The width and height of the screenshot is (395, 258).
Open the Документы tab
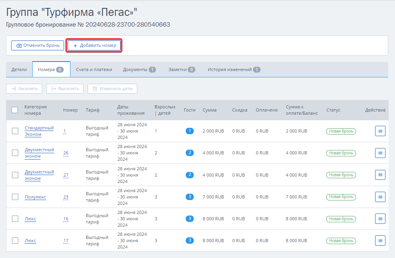(139, 69)
